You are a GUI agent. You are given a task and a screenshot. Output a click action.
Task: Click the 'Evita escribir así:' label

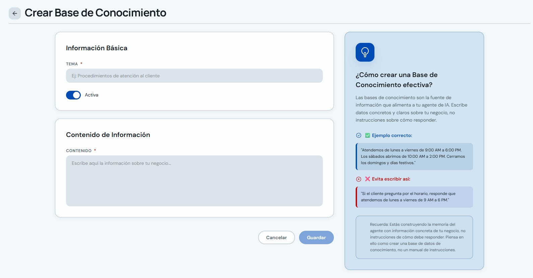tap(391, 179)
